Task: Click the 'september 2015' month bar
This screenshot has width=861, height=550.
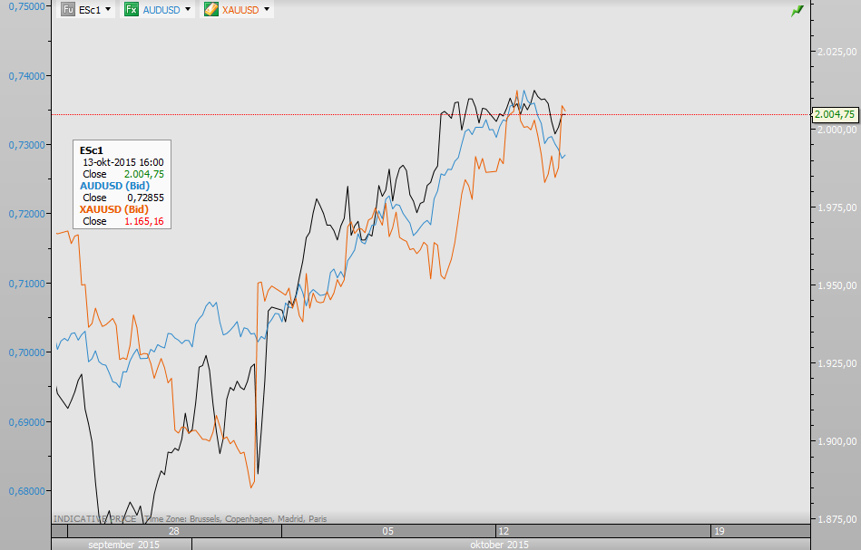Action: click(123, 545)
